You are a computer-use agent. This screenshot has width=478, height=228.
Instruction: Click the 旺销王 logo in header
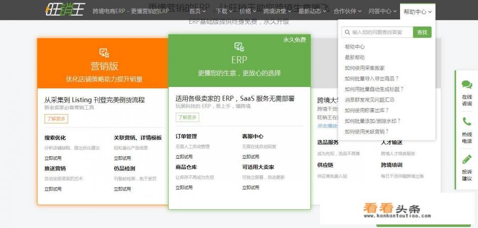click(x=64, y=10)
